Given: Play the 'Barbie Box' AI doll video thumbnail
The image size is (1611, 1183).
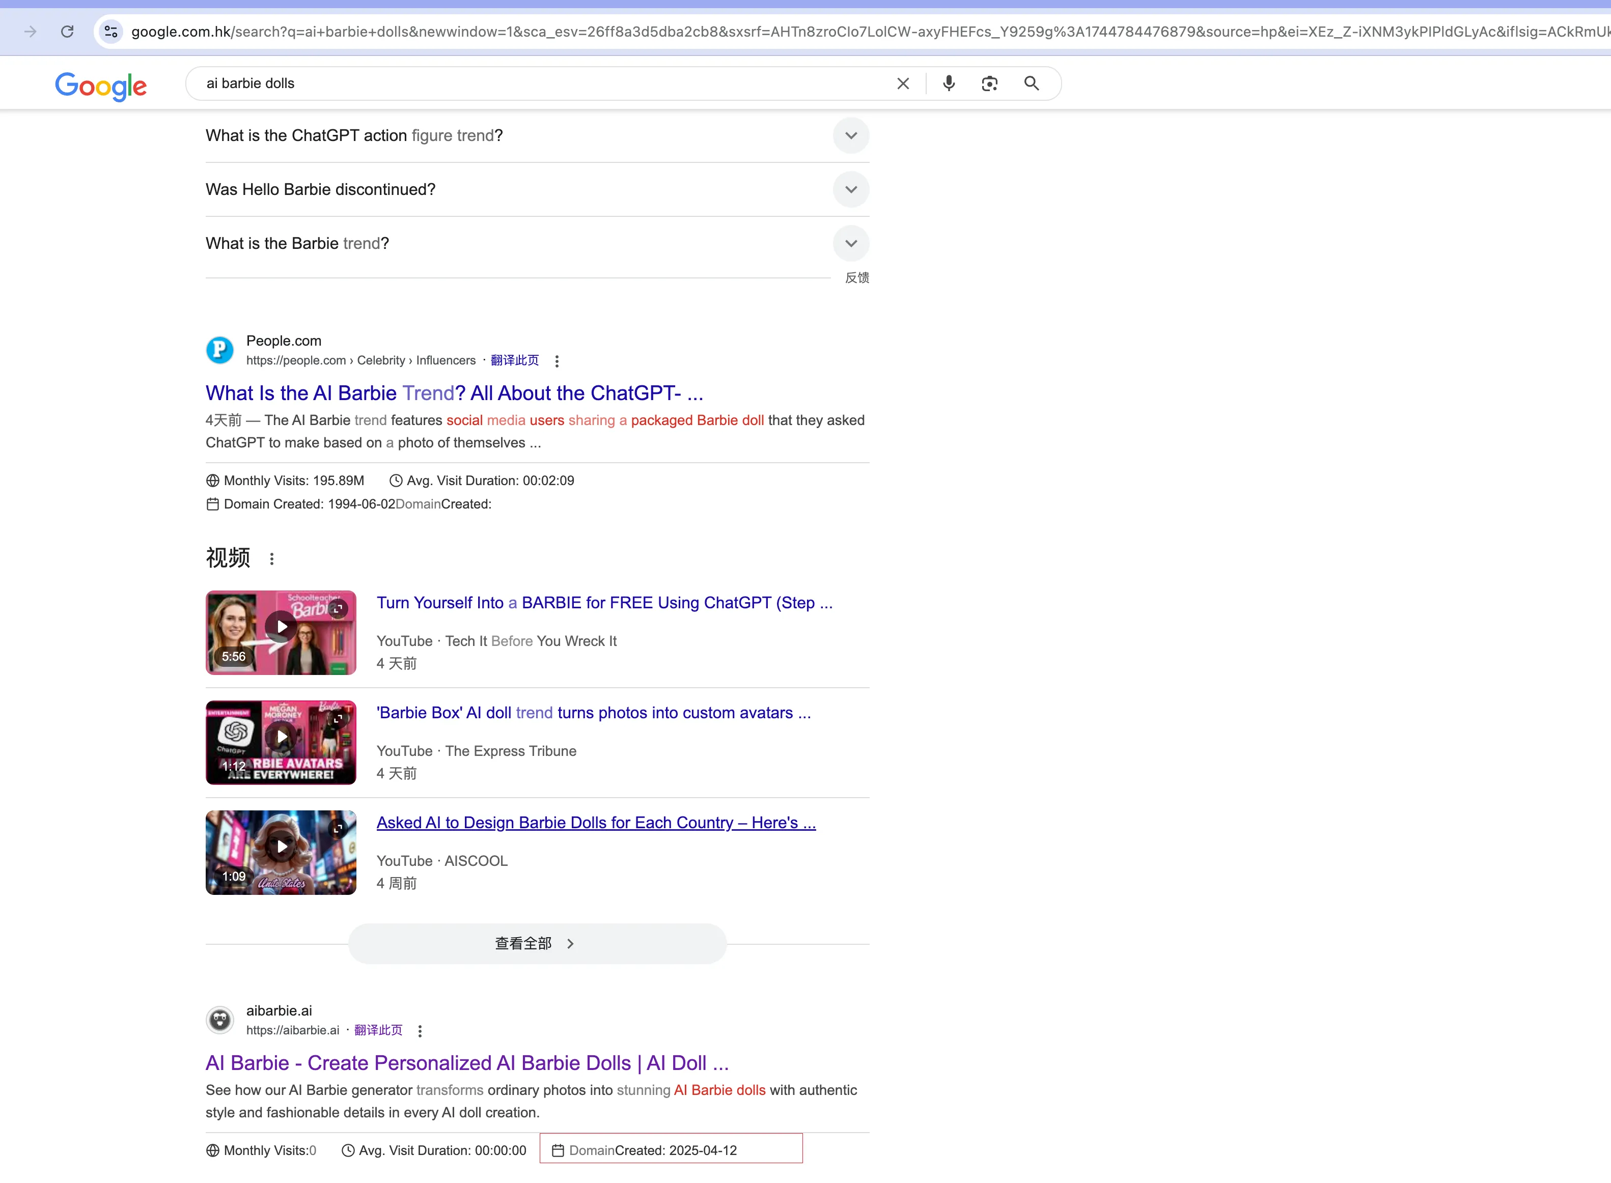Looking at the screenshot, I should pos(281,743).
